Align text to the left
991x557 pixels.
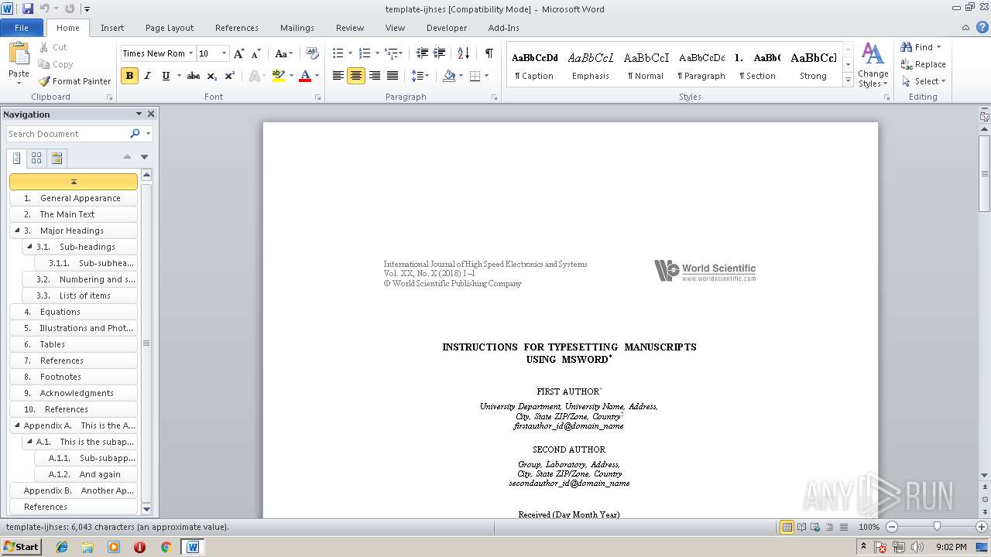point(338,76)
